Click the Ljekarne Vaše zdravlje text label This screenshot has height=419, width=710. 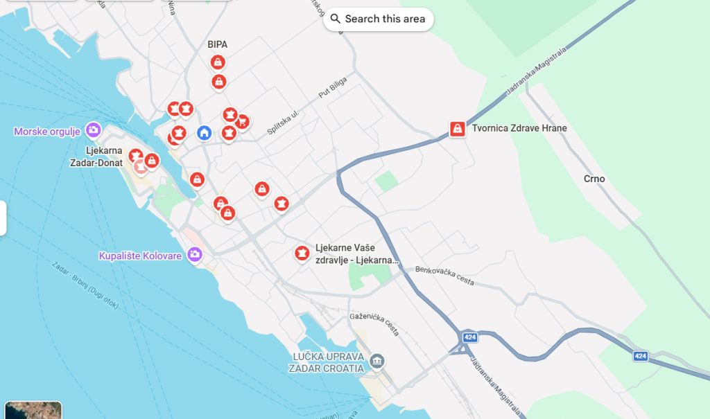click(357, 254)
